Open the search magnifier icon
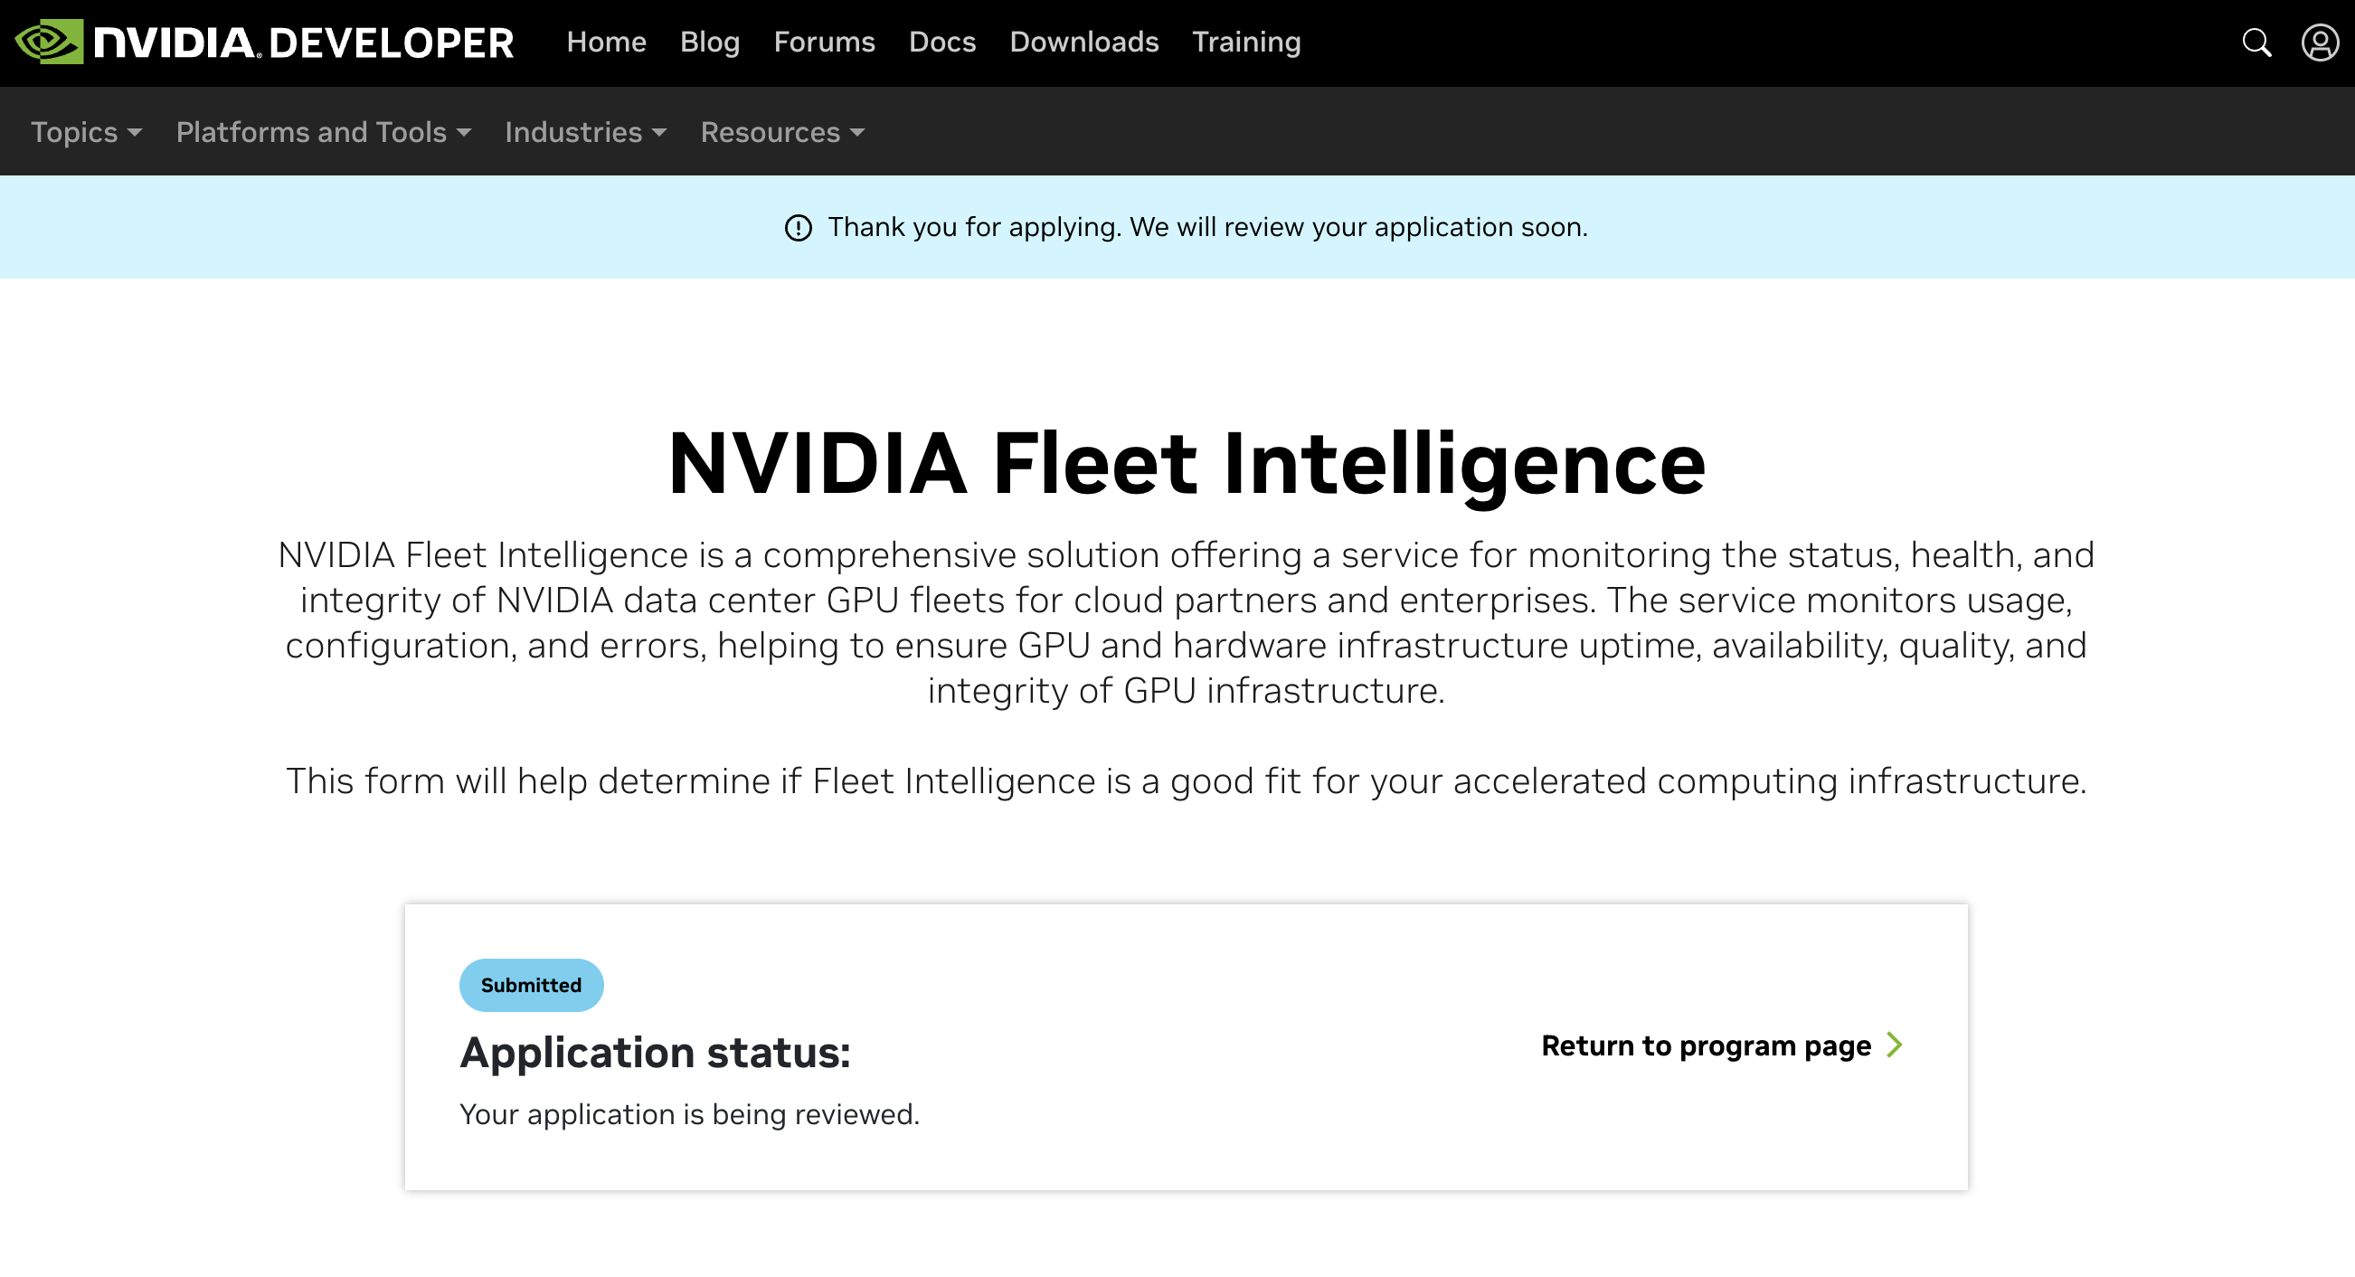 2256,42
